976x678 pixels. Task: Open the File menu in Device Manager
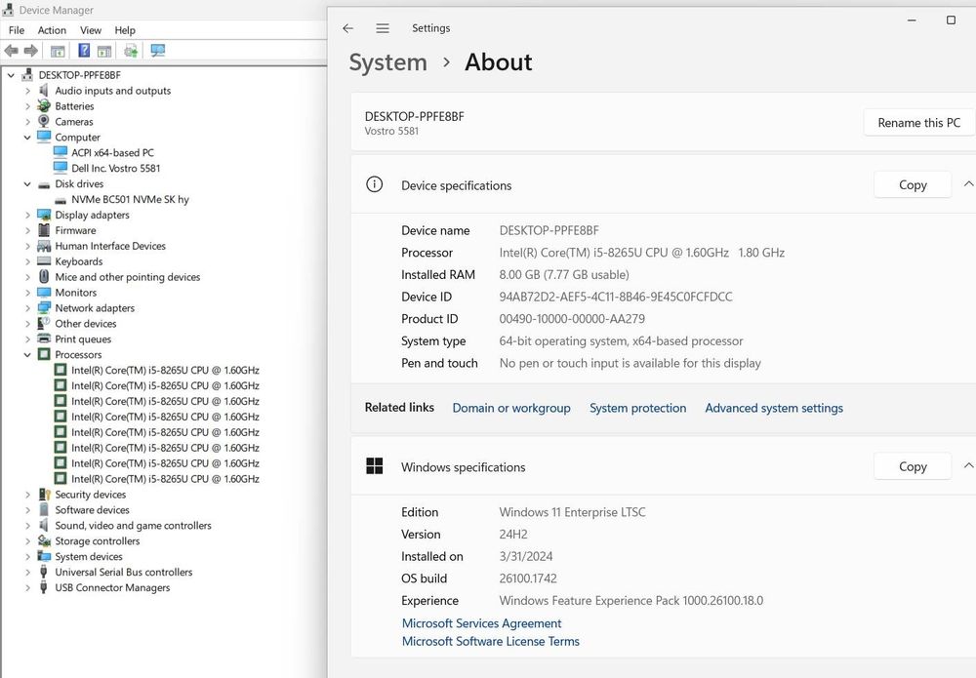tap(17, 30)
